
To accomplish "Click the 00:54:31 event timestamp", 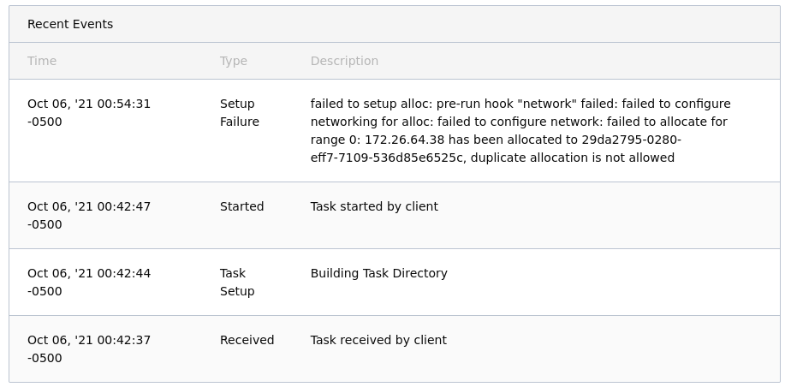I will click(x=89, y=113).
